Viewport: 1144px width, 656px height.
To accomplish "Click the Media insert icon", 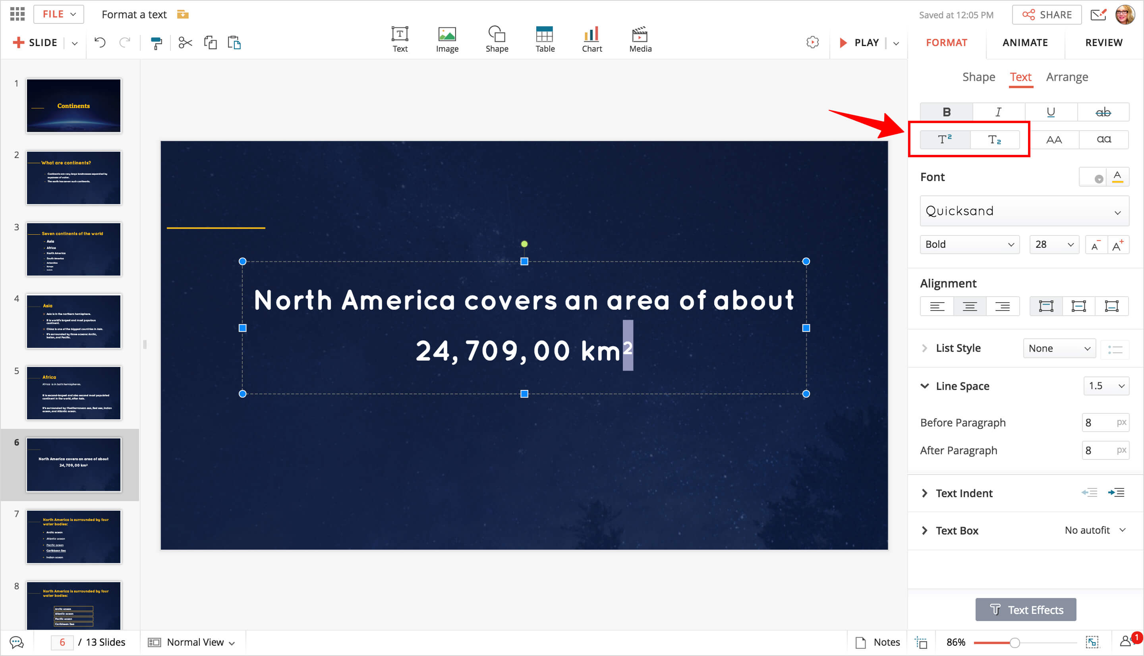I will pyautogui.click(x=640, y=39).
